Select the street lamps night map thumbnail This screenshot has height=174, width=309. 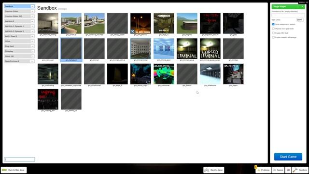[x=140, y=24]
